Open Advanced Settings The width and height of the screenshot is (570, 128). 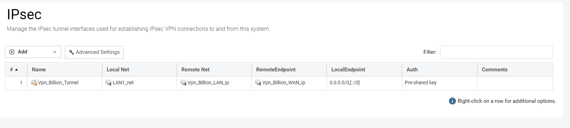(94, 52)
